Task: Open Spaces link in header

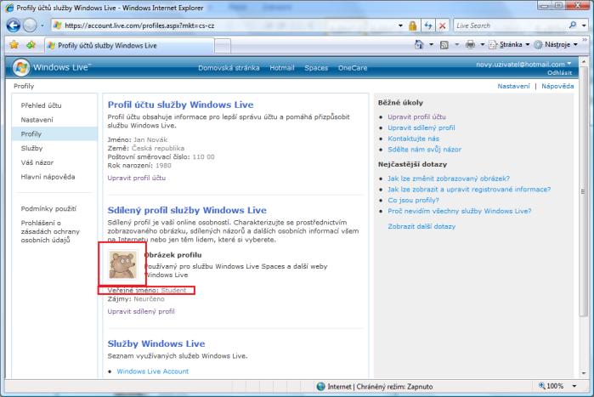Action: click(x=316, y=68)
